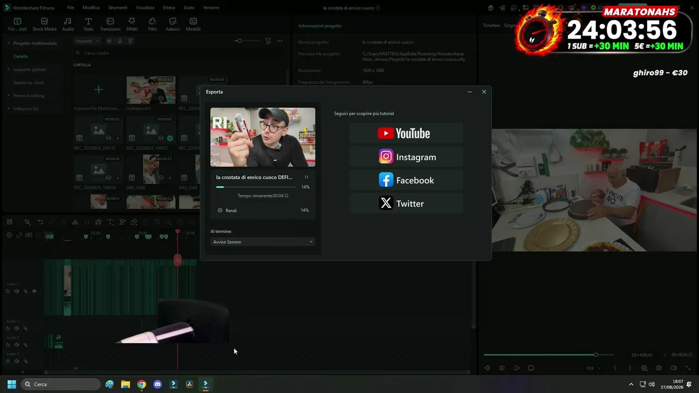Open the Adesivi stickers tab
The width and height of the screenshot is (699, 393).
[x=173, y=24]
